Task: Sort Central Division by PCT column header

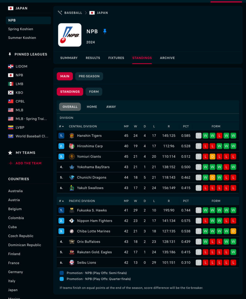Action: 186,126
